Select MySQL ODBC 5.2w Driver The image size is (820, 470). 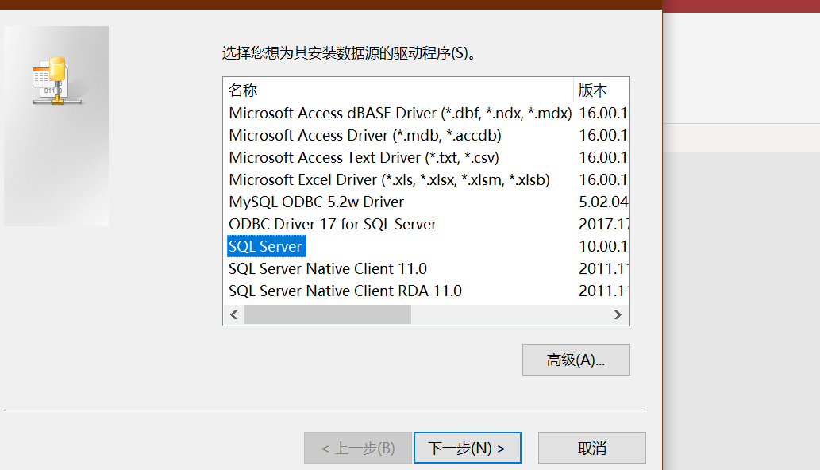pyautogui.click(x=317, y=202)
